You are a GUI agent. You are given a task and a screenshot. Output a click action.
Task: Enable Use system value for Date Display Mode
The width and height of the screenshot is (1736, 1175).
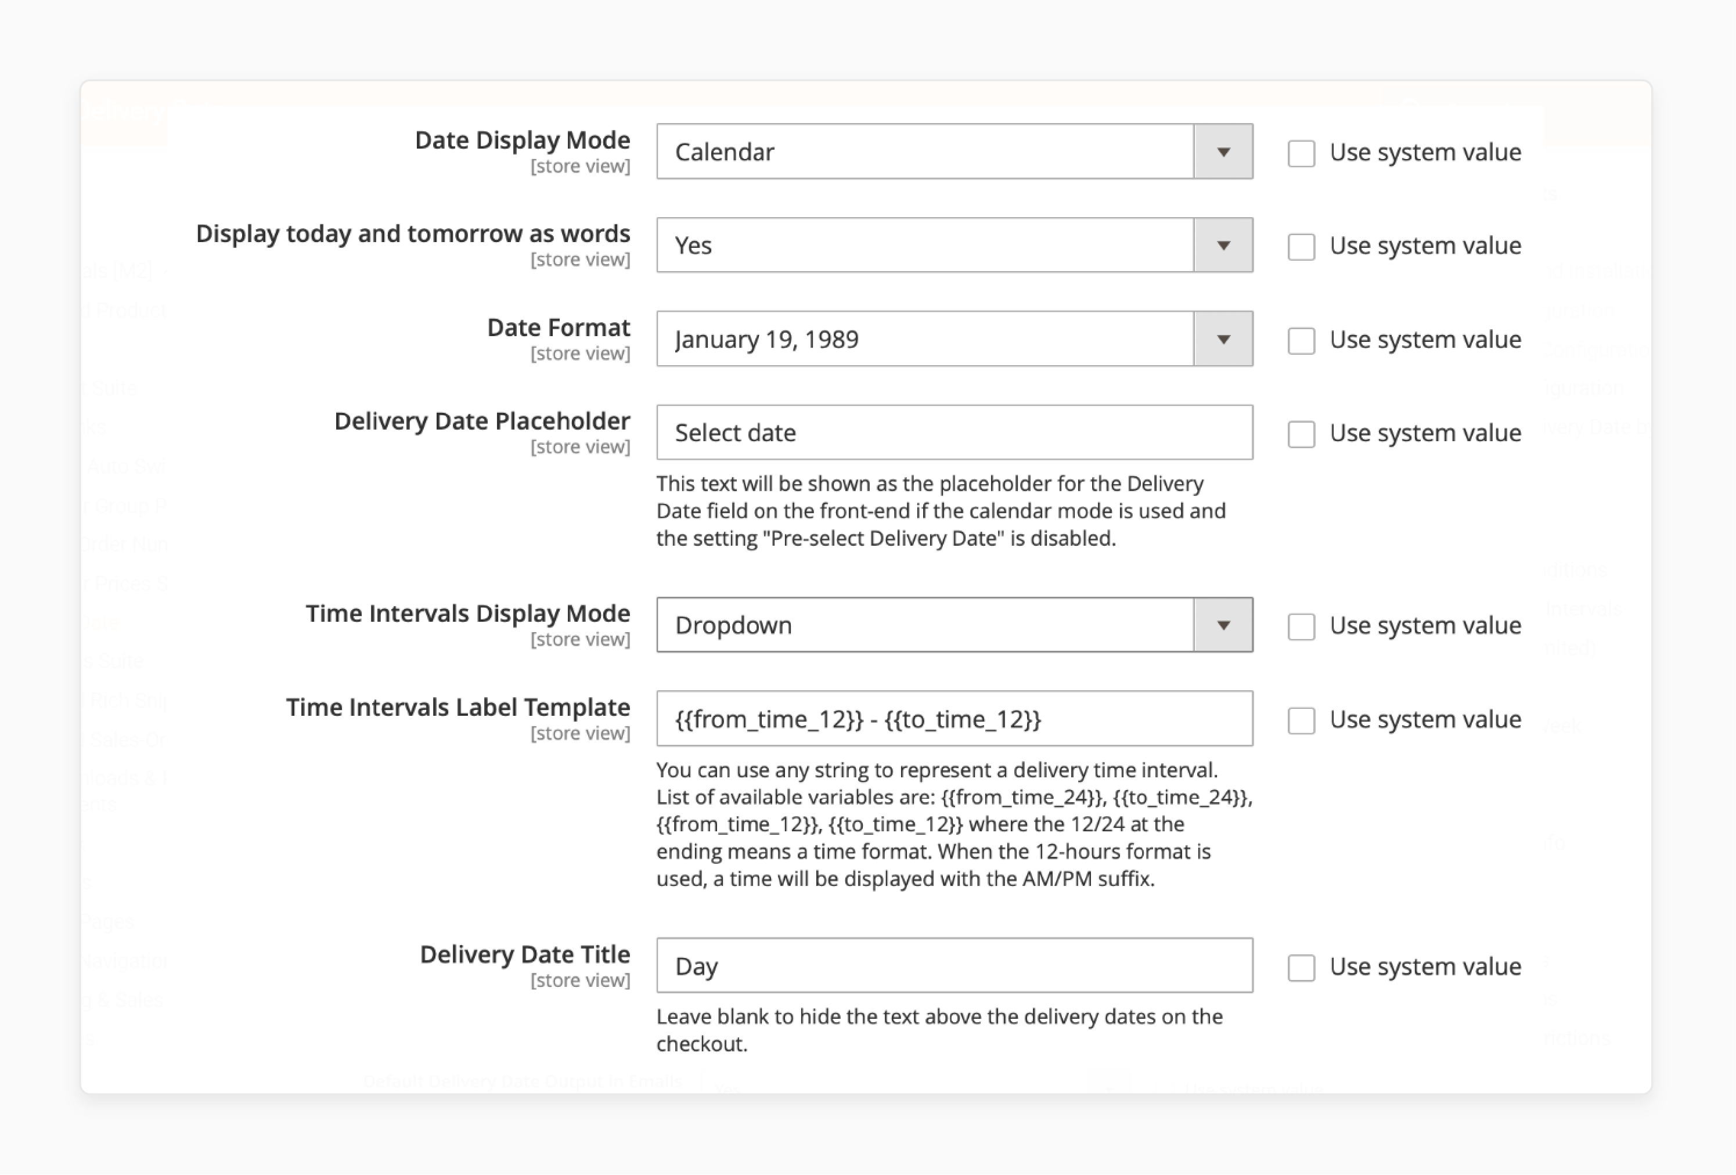[x=1301, y=153]
